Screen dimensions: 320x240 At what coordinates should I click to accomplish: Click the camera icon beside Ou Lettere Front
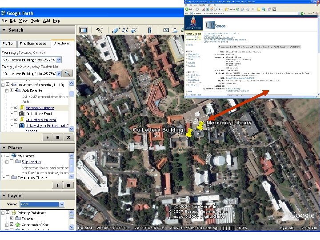(22, 114)
